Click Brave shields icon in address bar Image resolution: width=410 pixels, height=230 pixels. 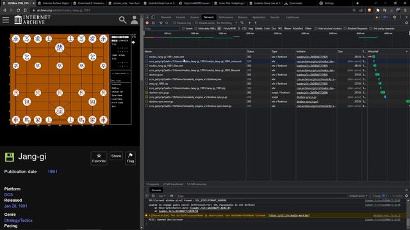click(369, 10)
